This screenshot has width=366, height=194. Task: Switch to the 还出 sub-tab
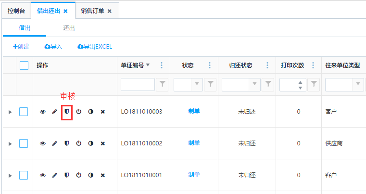69,28
